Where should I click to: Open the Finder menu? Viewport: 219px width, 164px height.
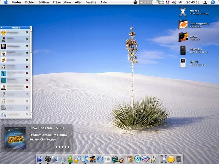tap(16, 2)
